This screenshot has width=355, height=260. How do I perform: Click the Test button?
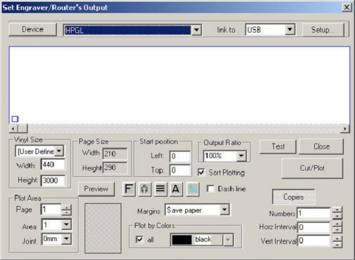(278, 146)
